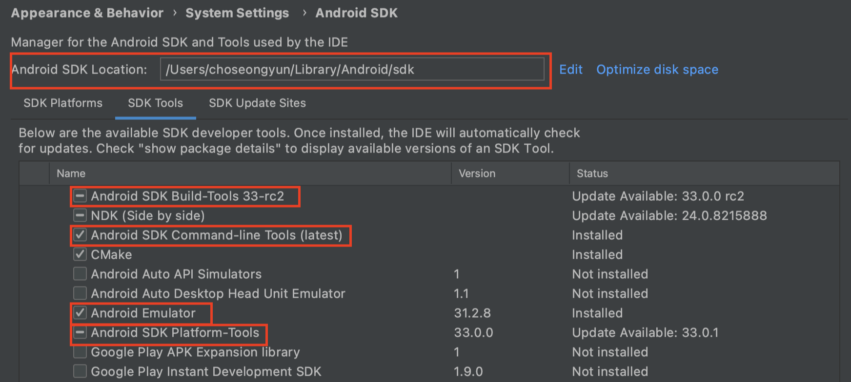This screenshot has width=851, height=382.
Task: Click the Version column header
Action: pos(477,173)
